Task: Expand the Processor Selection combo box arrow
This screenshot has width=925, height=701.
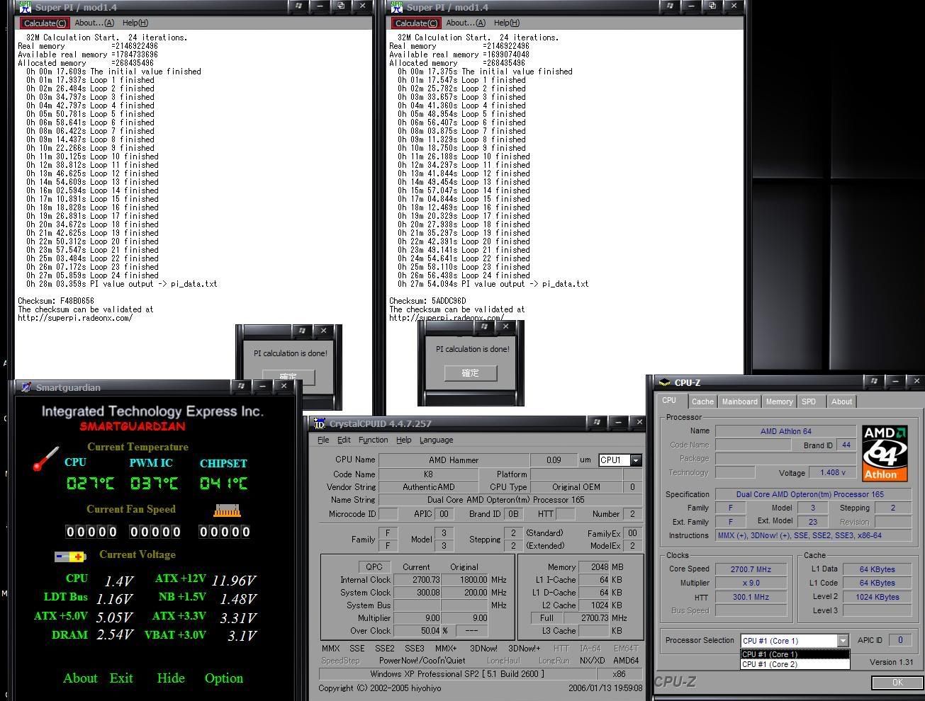Action: (842, 641)
